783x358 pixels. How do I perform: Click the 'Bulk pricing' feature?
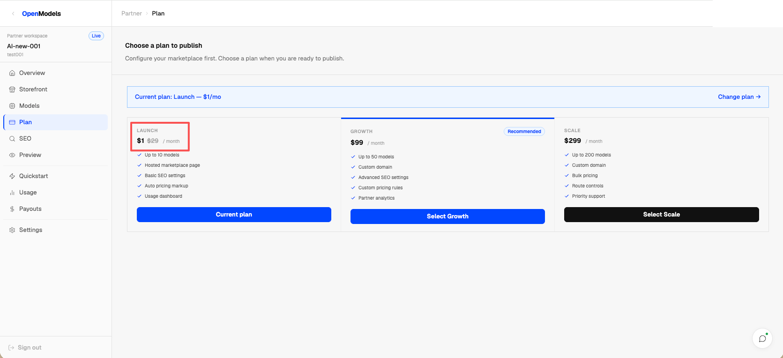[585, 176]
